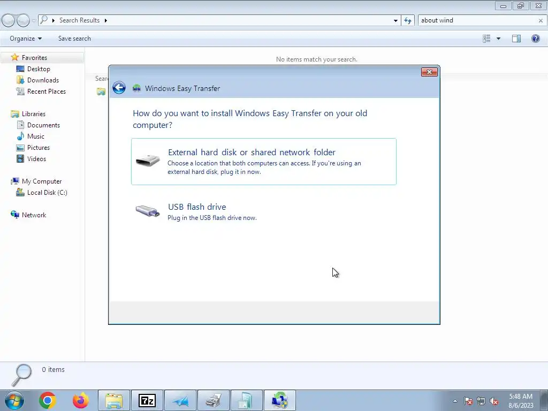Open Desktop in navigation pane
Viewport: 548px width, 411px height.
[x=39, y=69]
